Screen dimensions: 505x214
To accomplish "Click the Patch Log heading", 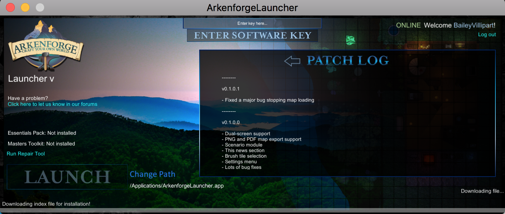I will tap(348, 60).
